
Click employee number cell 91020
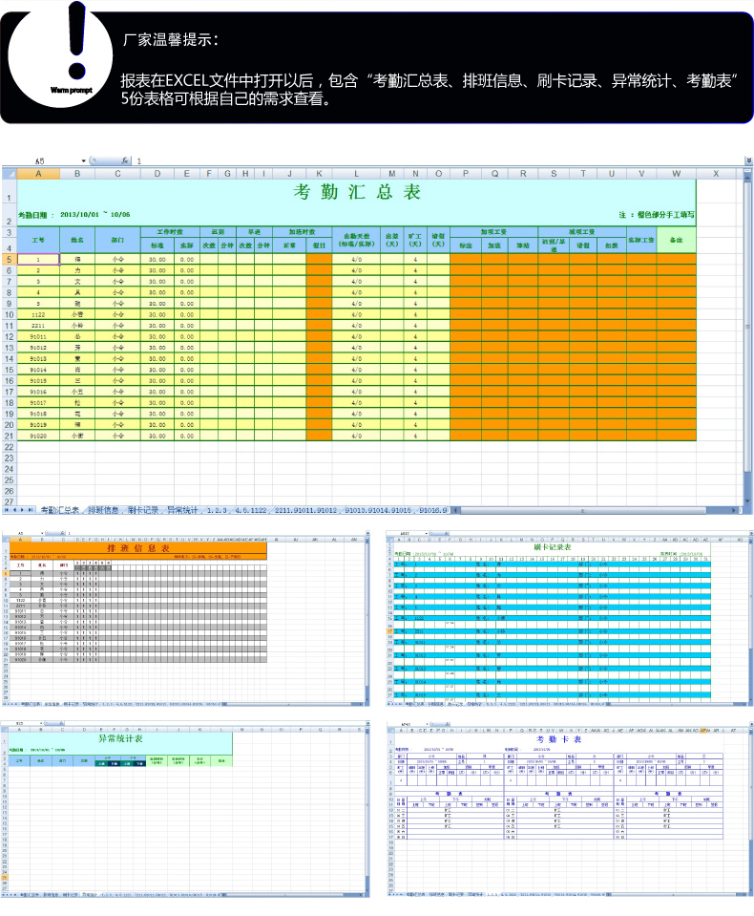38,436
